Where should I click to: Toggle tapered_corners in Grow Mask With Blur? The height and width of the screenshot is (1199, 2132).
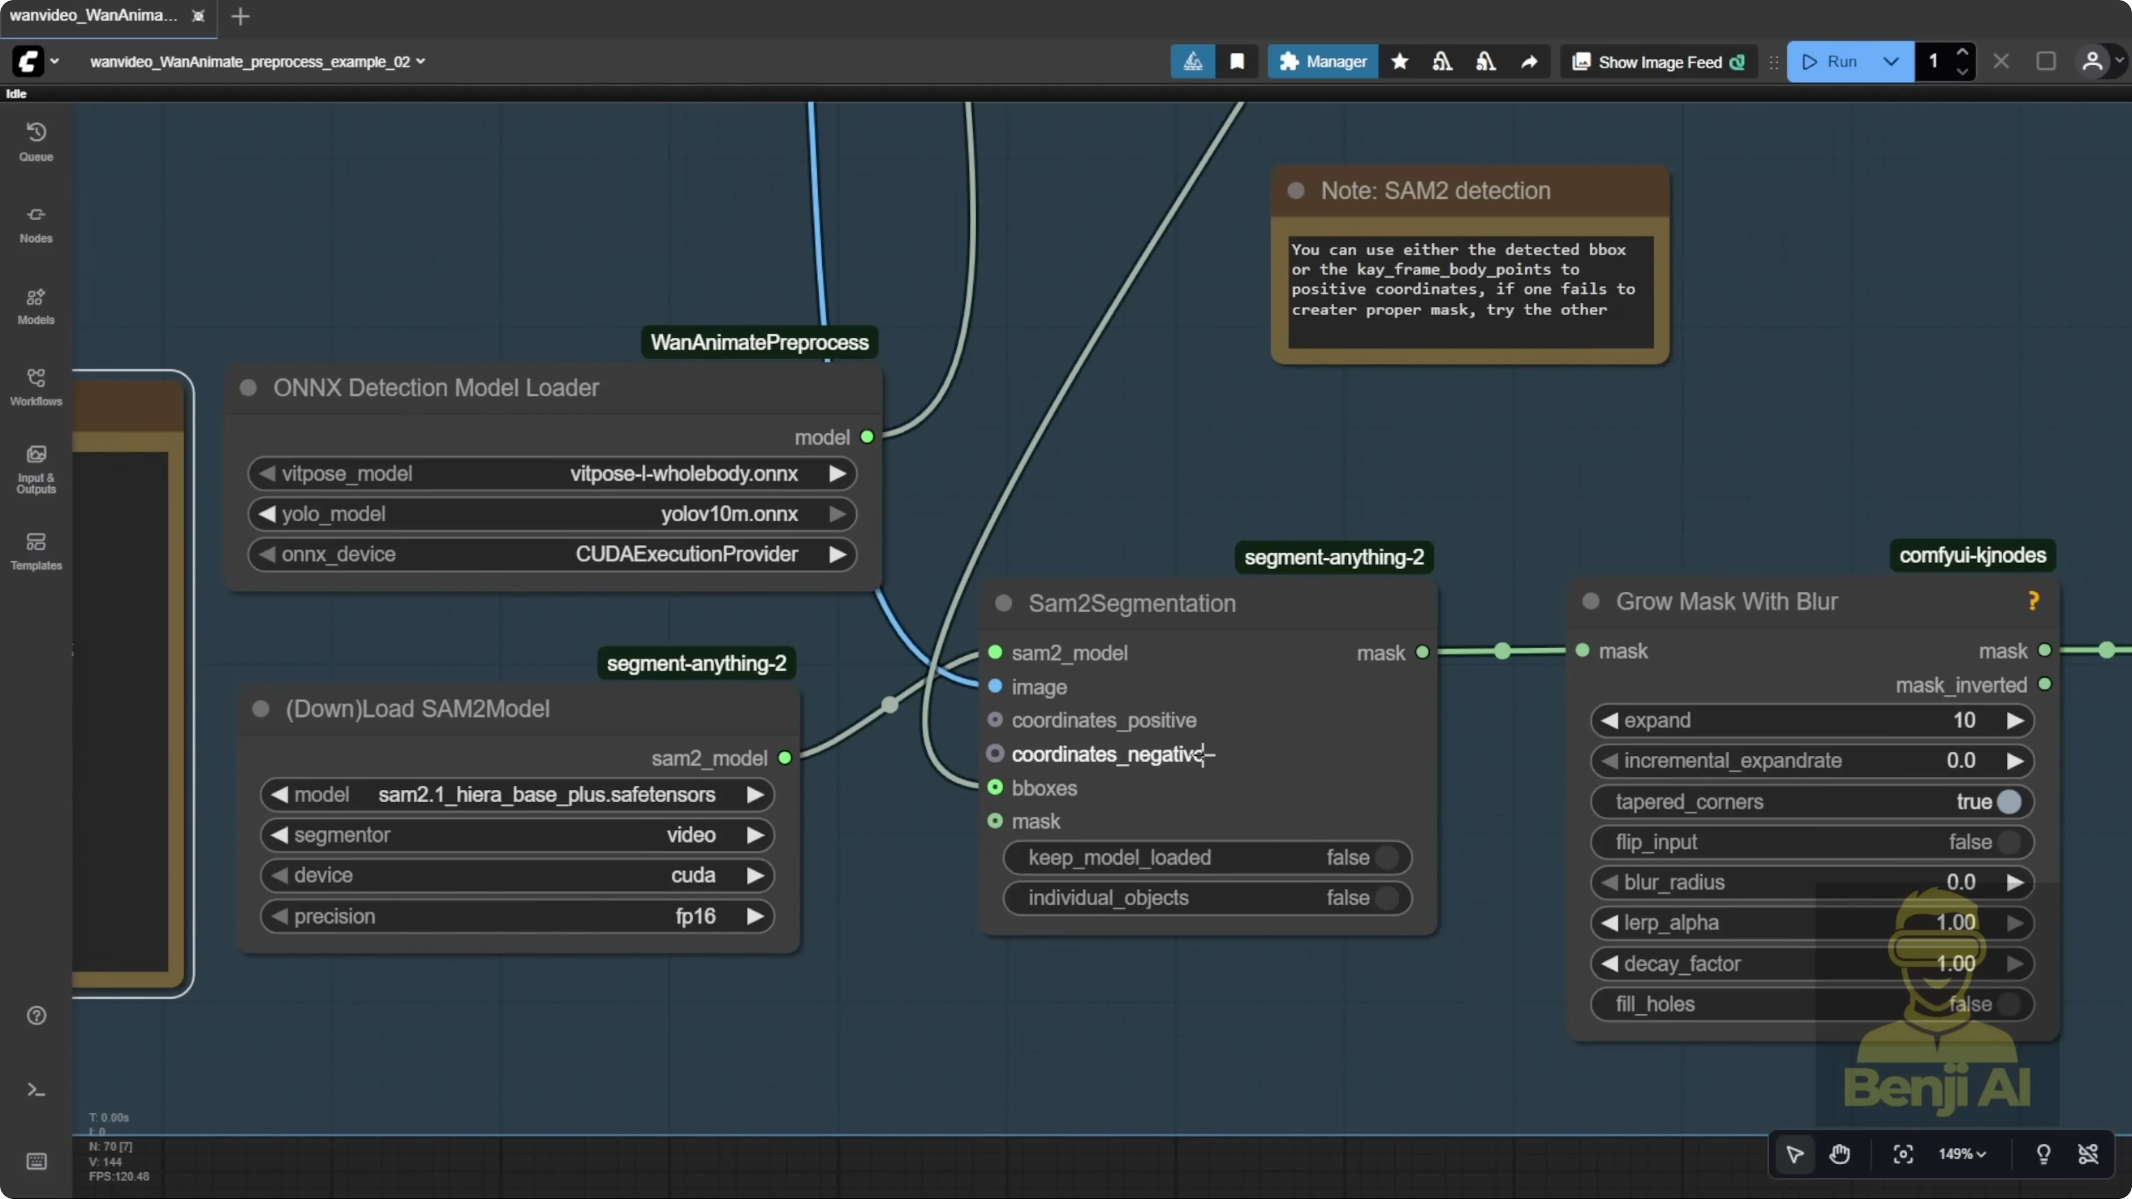pyautogui.click(x=2011, y=801)
